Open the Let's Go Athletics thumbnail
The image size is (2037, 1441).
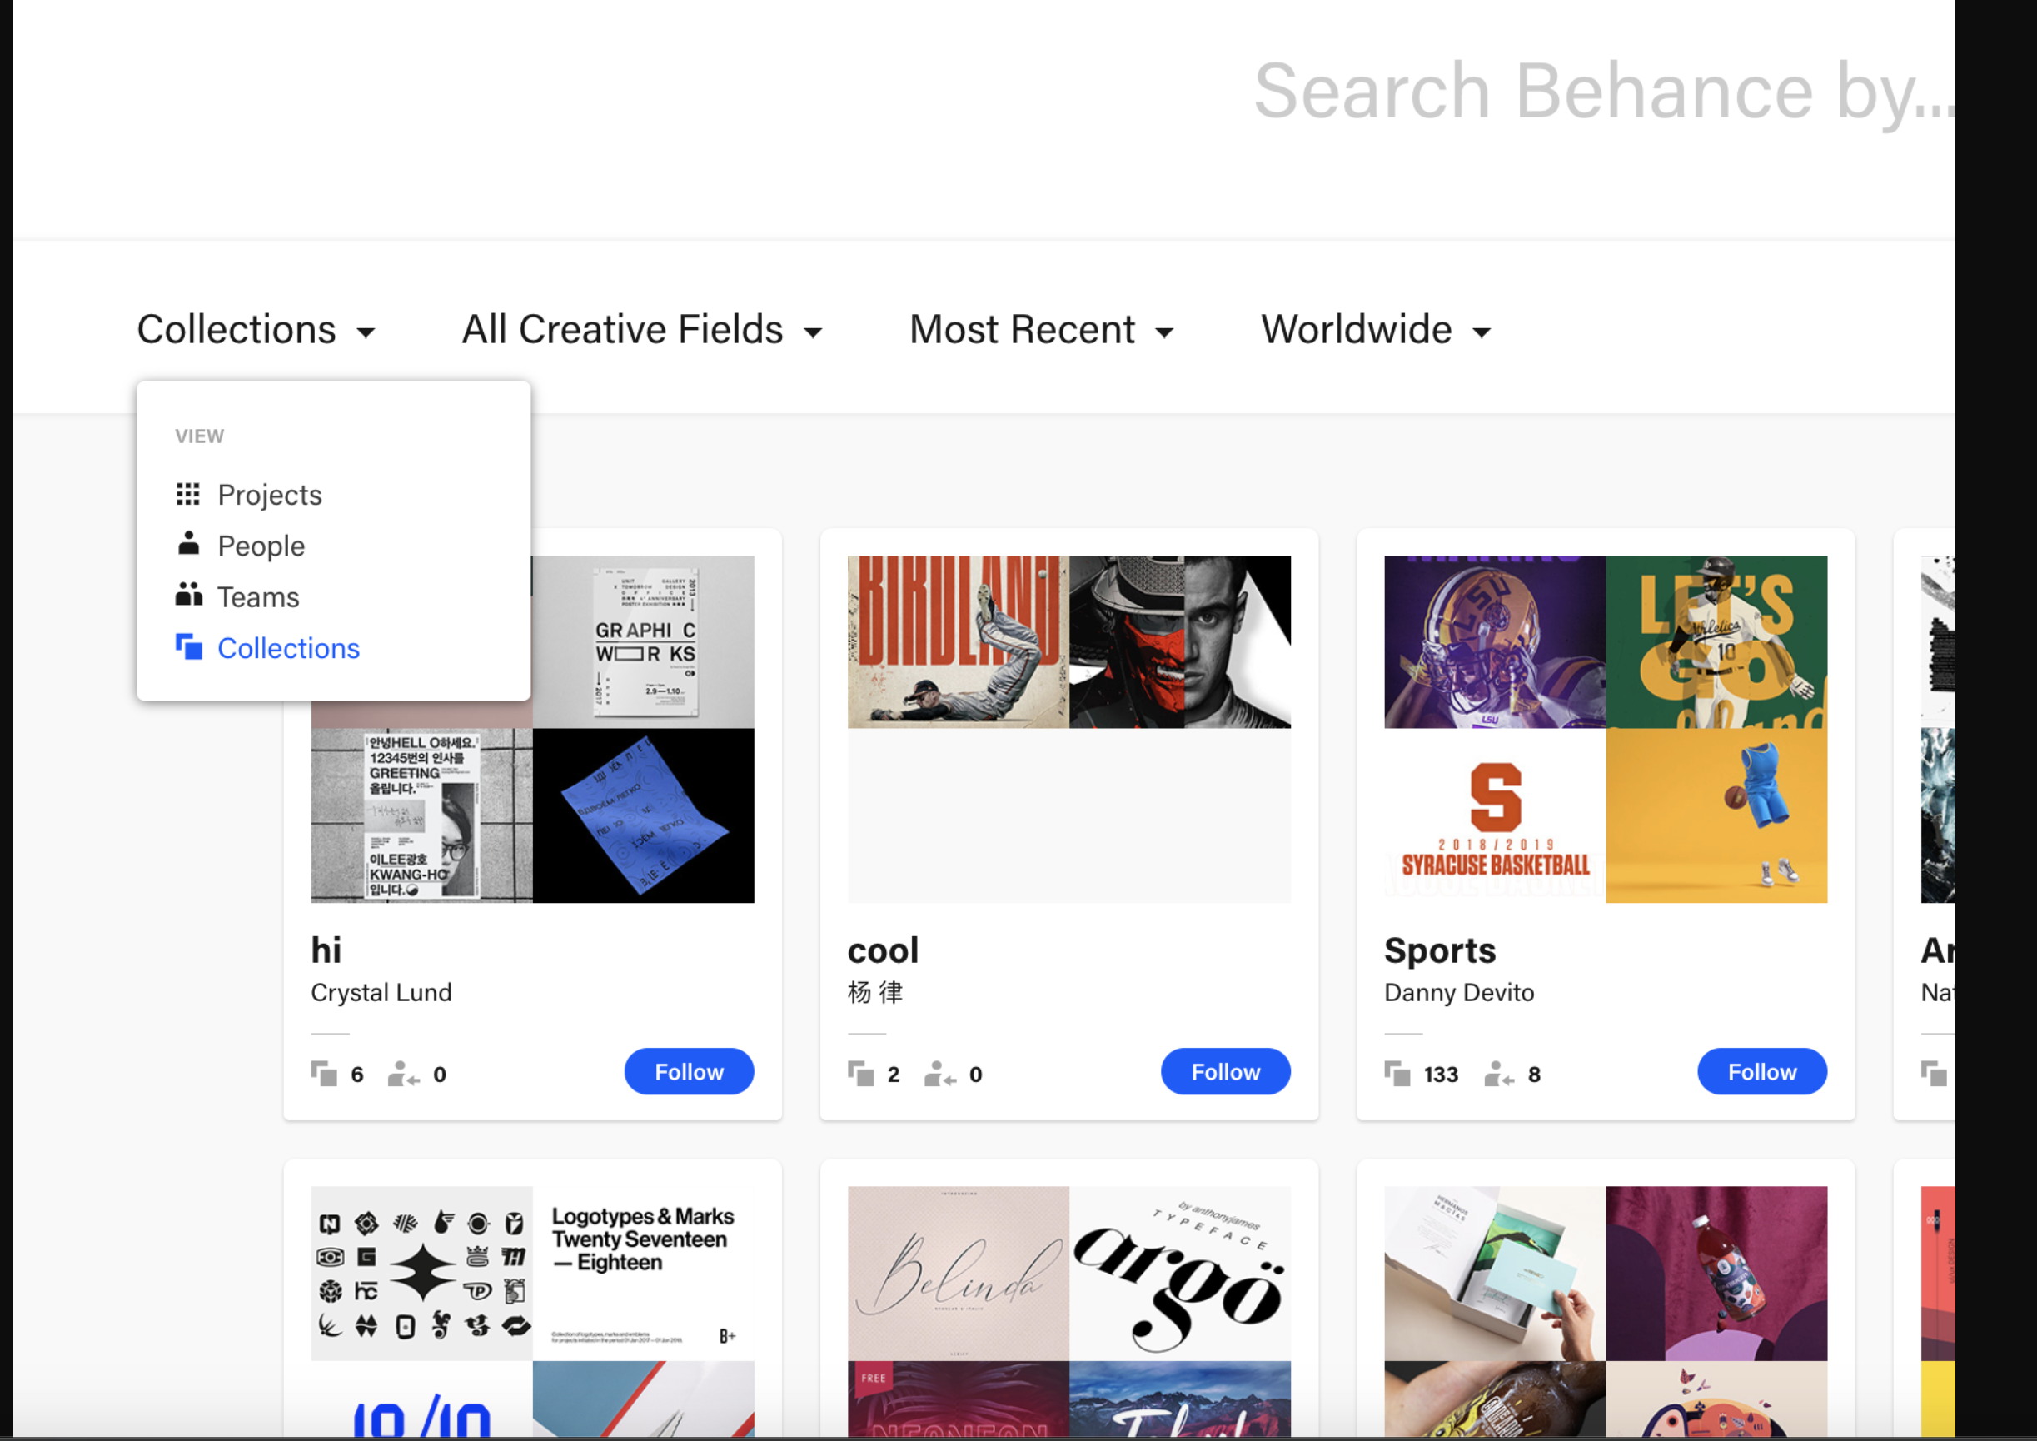tap(1716, 642)
